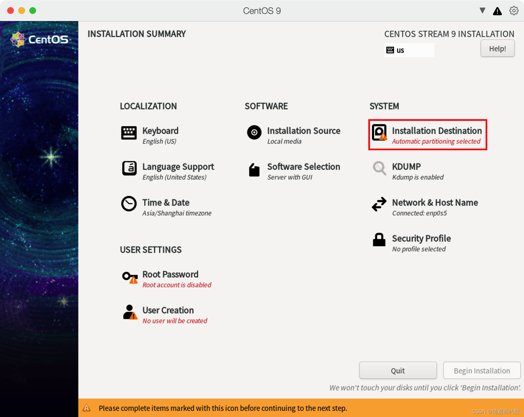Open the User Creation label
524x417 pixels.
point(168,310)
